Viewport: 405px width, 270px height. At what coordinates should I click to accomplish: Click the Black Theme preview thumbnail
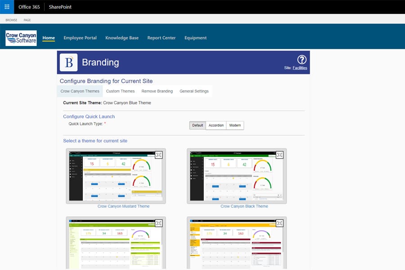pyautogui.click(x=237, y=176)
